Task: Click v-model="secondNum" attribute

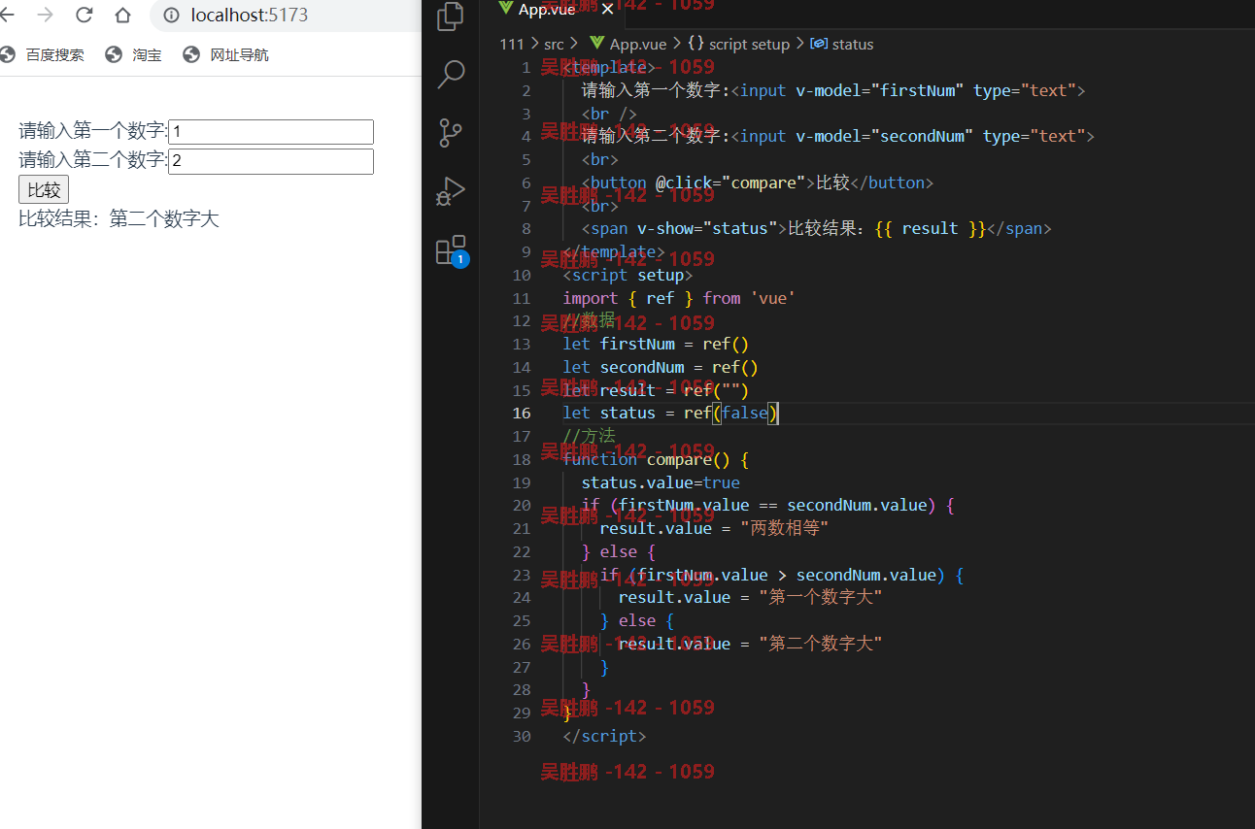Action: pos(884,137)
